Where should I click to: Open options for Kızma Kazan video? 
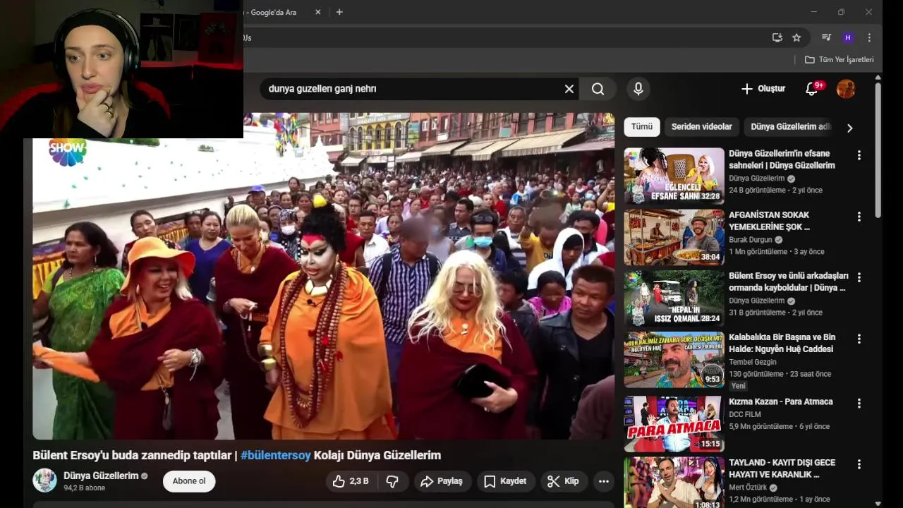859,404
